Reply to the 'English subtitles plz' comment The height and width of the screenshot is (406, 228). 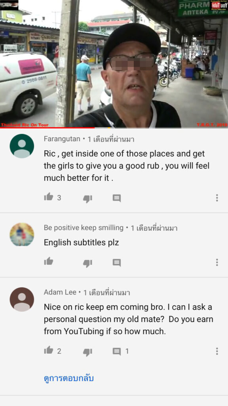[117, 262]
